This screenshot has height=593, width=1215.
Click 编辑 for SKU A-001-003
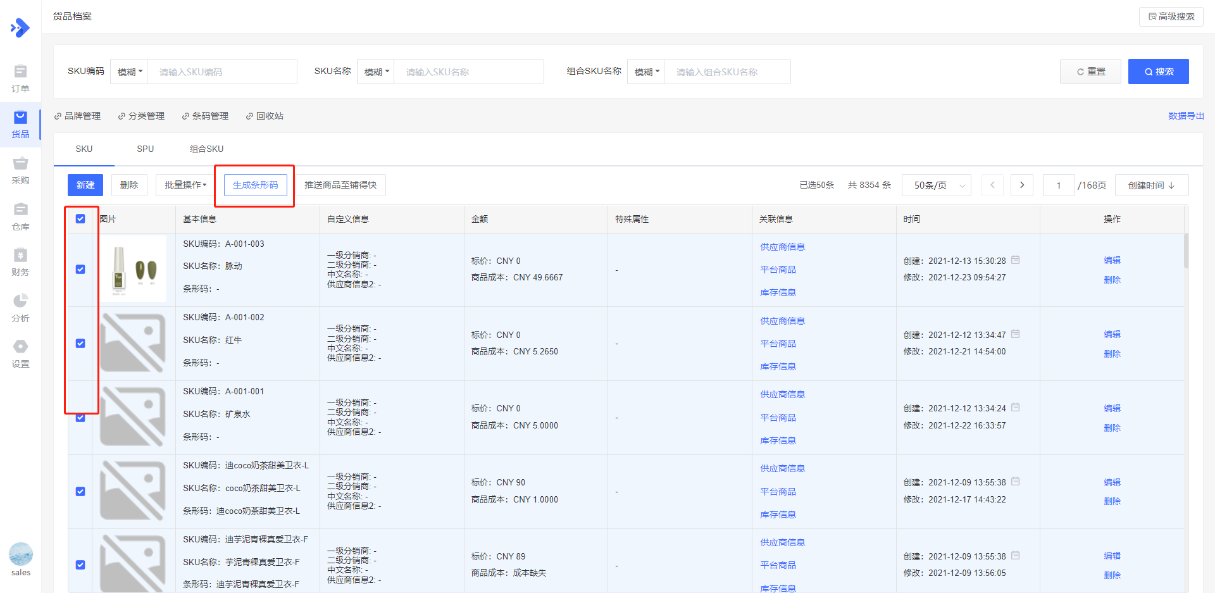tap(1112, 260)
